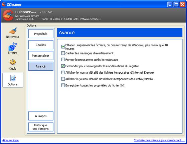Screen dimensions: 187x144
Task: Maximize the CCleaner window
Action: click(x=176, y=5)
